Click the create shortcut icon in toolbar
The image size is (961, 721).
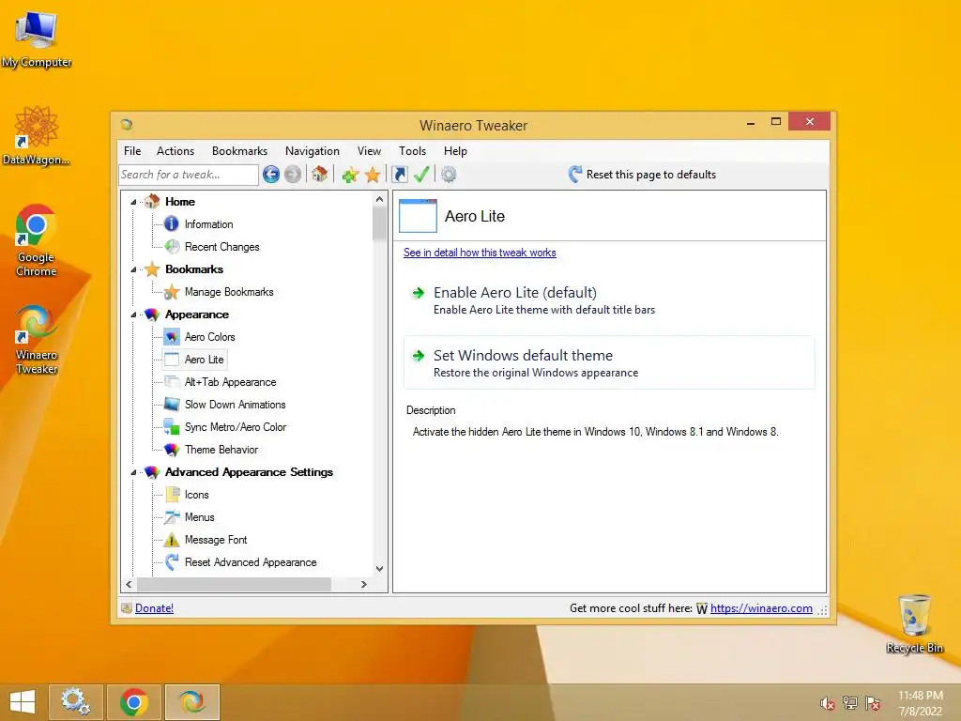coord(400,175)
